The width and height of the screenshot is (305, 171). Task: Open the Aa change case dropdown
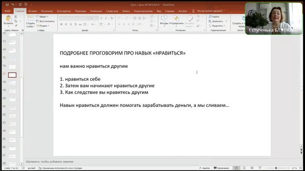click(x=93, y=24)
